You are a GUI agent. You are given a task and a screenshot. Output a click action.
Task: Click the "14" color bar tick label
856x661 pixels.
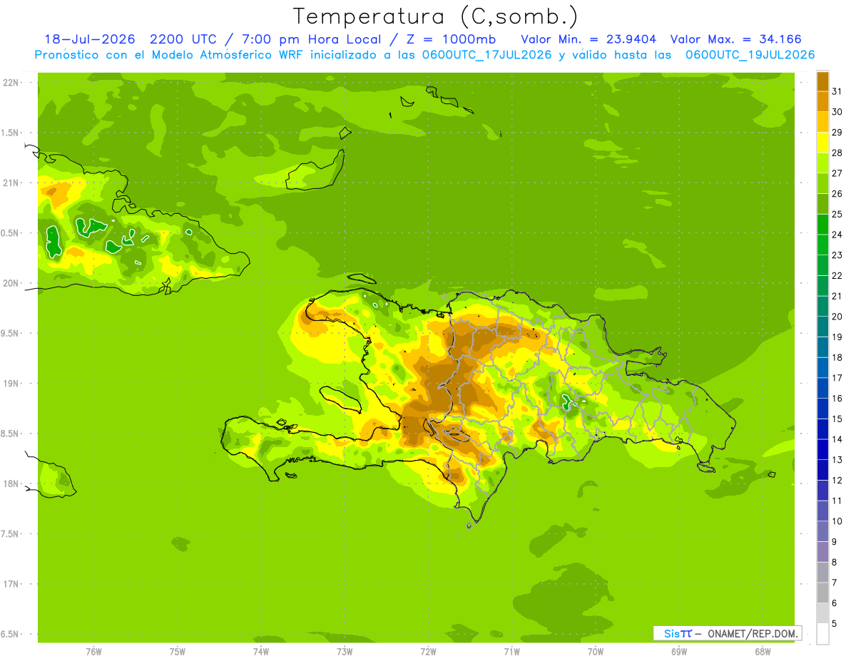837,439
